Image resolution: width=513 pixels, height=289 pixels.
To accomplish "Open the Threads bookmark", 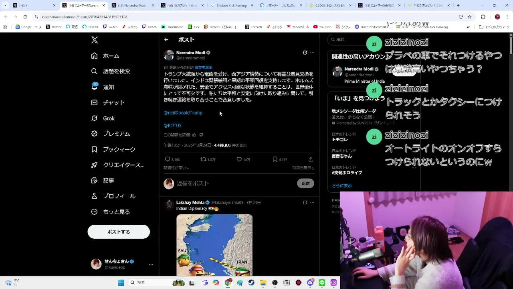I will pyautogui.click(x=253, y=27).
